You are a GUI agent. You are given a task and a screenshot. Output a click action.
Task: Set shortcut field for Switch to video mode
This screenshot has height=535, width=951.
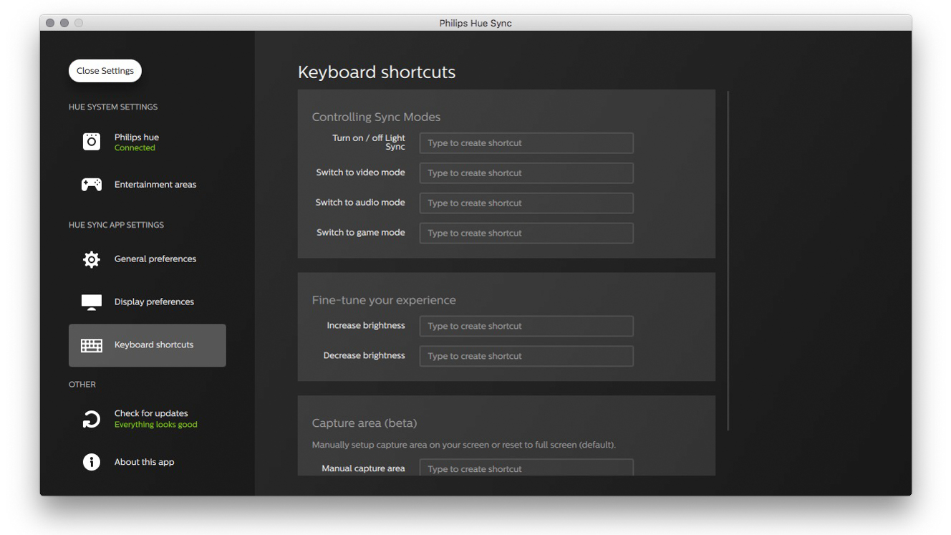[526, 173]
